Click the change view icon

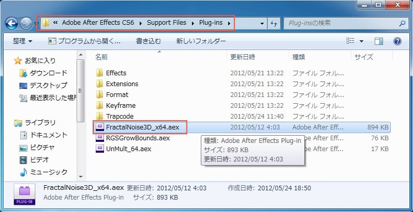click(x=350, y=41)
